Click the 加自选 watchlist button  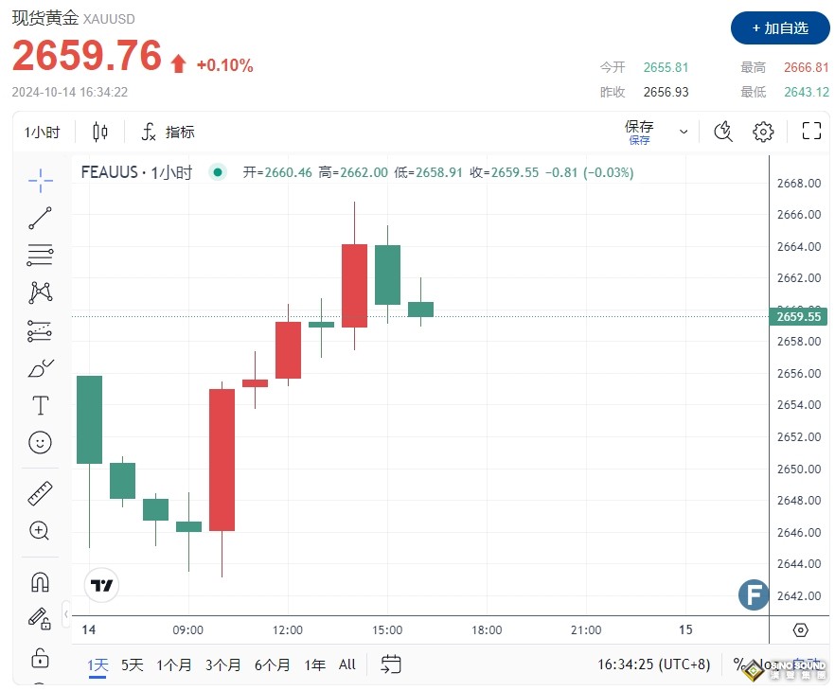click(779, 28)
